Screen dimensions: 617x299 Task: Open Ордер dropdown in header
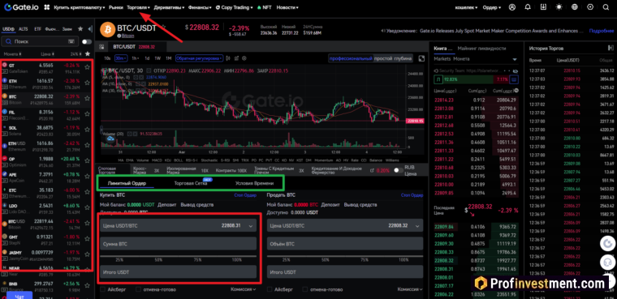click(x=492, y=7)
